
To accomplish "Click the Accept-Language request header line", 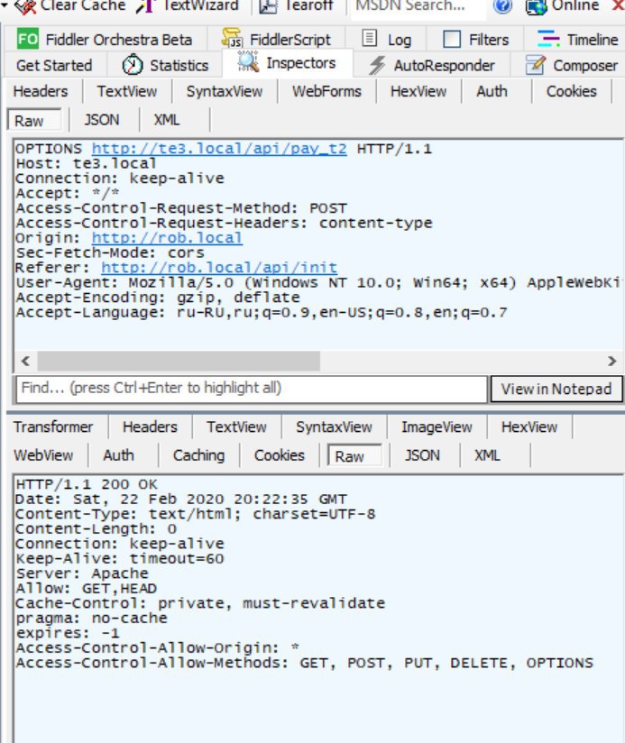I will click(261, 312).
